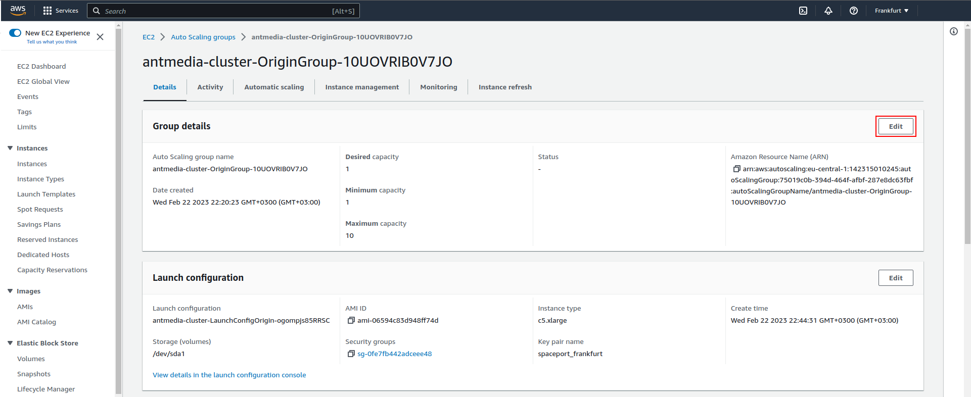Copy the security group ID
The image size is (971, 397).
[351, 354]
